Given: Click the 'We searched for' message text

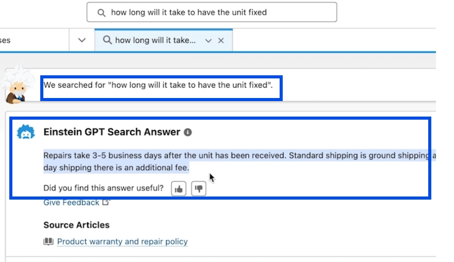Looking at the screenshot, I should [x=158, y=85].
